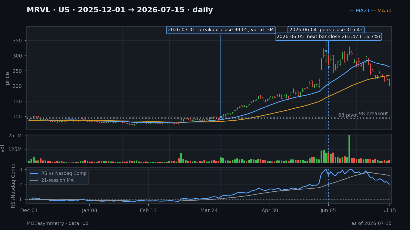
Task: Click the '21-session MA' legend entry
Action: coord(52,180)
